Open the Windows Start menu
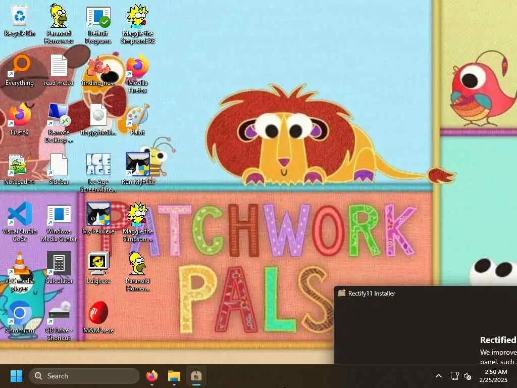Viewport: 517px width, 388px height. (x=16, y=376)
